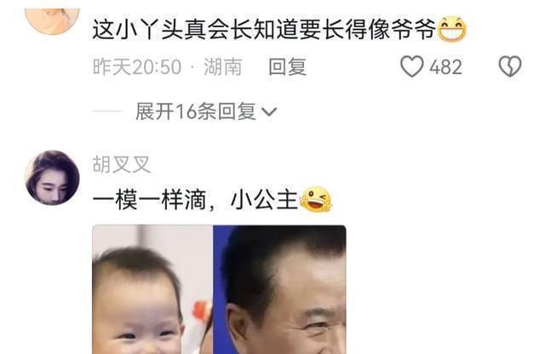Click the grinning emoji after 爷爷

coord(452,29)
